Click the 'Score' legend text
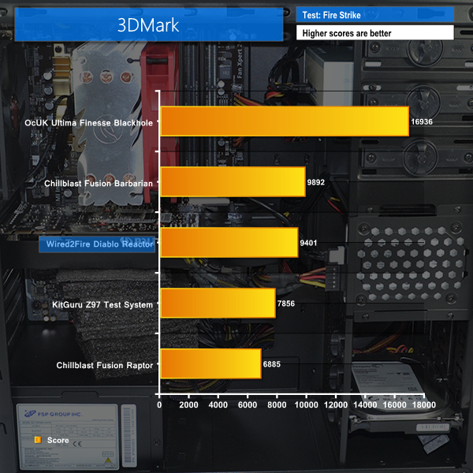473x473 pixels. (x=58, y=441)
